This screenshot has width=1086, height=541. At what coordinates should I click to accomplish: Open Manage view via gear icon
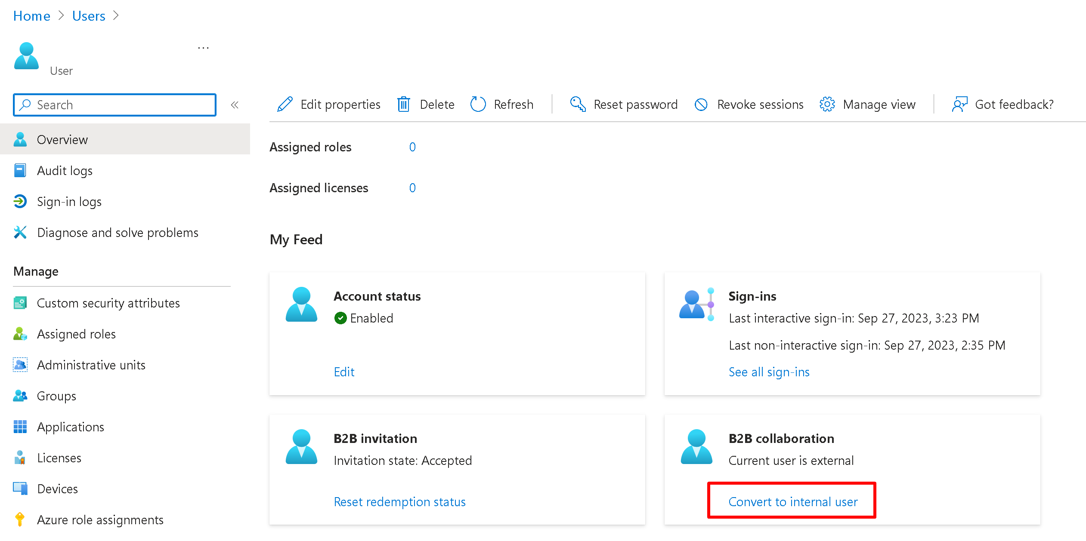(827, 105)
